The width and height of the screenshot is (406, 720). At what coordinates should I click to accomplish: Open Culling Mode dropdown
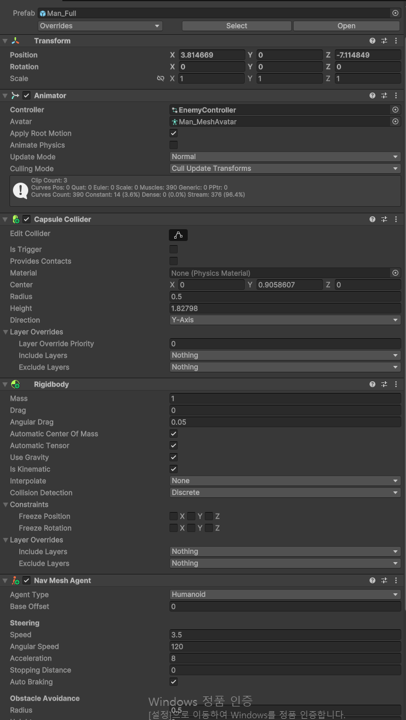[x=285, y=169]
